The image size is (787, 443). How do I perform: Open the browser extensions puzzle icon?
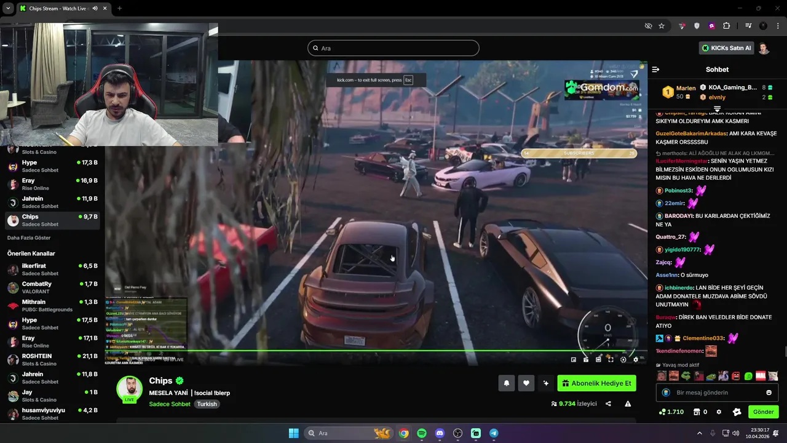pos(726,26)
